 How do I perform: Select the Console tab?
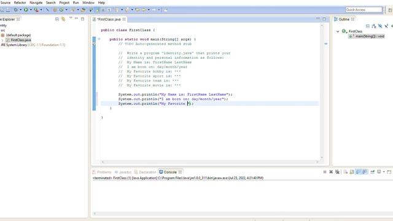[x=170, y=172]
